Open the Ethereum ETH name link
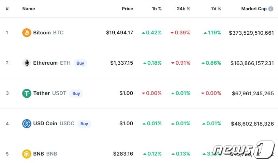Image resolution: width=278 pixels, height=163 pixels. click(x=52, y=63)
